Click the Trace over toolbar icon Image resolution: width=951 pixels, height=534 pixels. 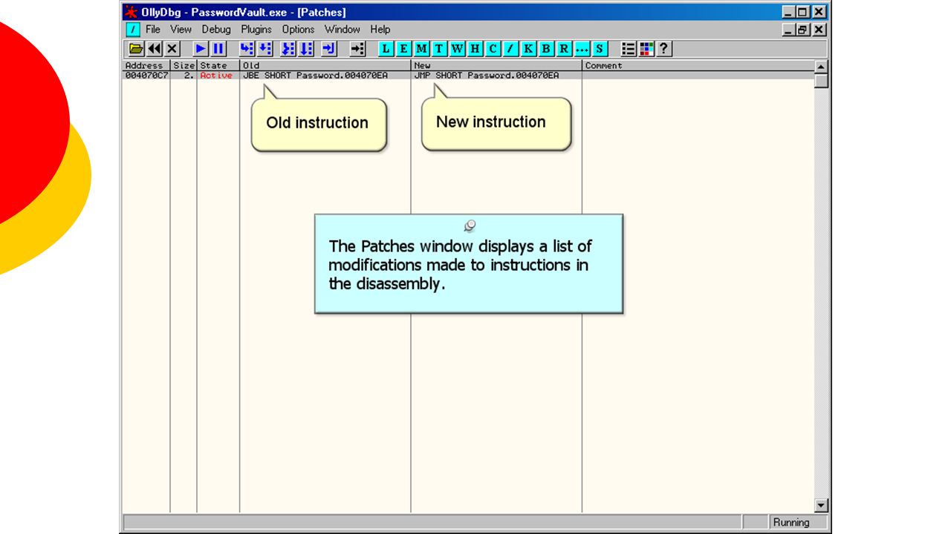[x=306, y=49]
